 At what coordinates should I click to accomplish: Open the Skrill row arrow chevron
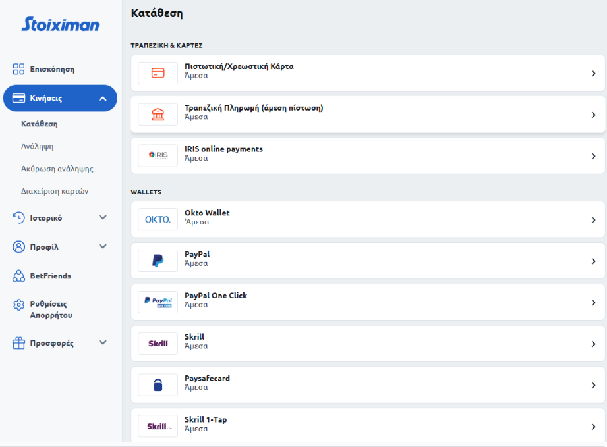(x=593, y=344)
